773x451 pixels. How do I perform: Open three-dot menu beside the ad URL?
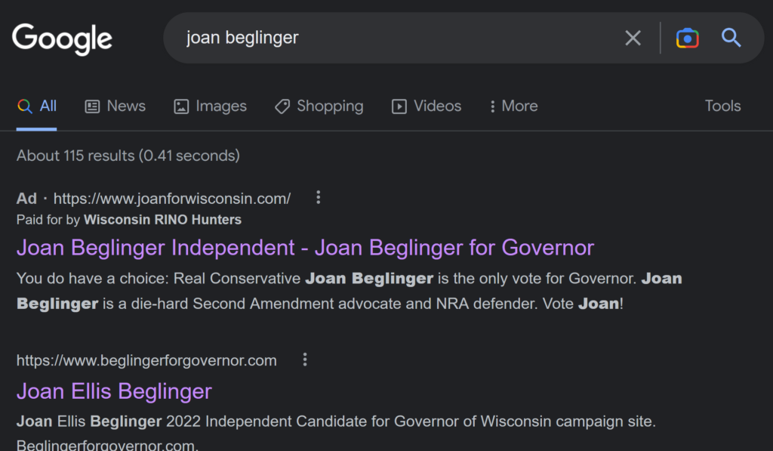319,198
